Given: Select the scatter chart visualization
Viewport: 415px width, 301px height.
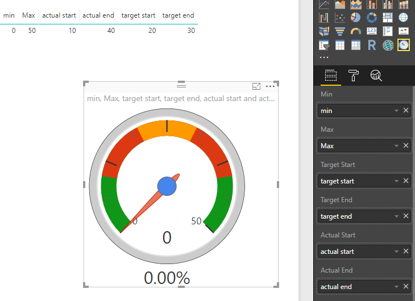Looking at the screenshot, I should 340,18.
